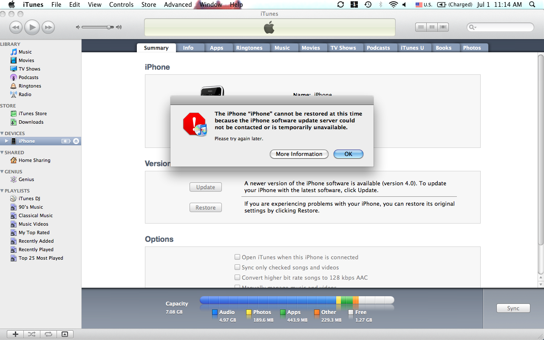Switch to the Photos tab

pos(472,48)
